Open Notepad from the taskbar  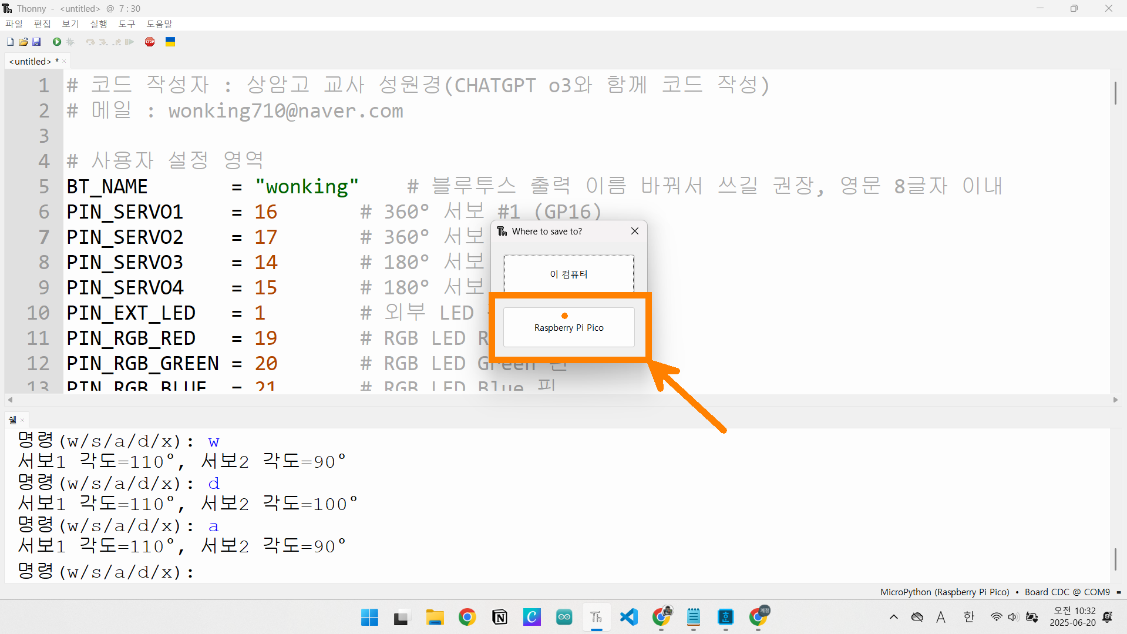point(694,617)
